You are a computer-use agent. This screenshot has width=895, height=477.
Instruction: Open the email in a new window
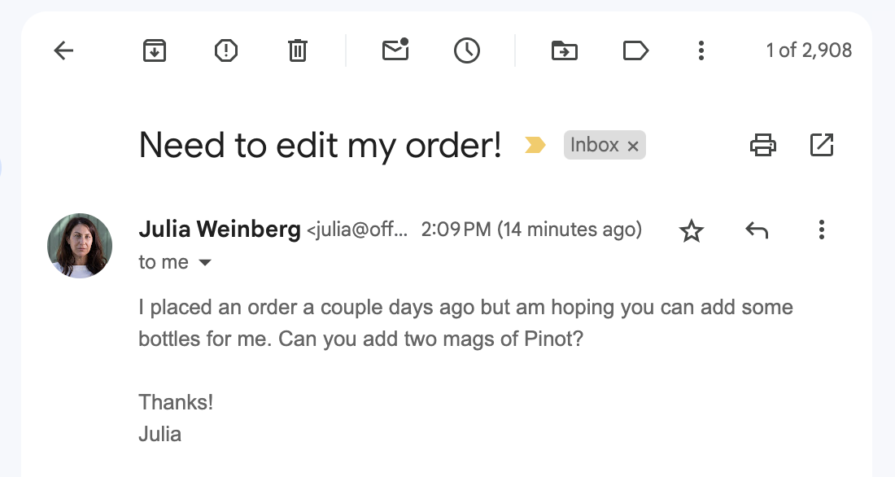click(x=822, y=145)
